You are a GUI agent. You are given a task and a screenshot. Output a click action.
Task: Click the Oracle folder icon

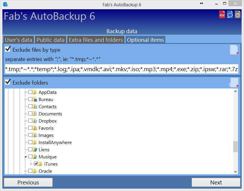pos(35,171)
